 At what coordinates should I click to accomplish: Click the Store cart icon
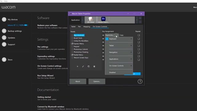tap(4, 60)
